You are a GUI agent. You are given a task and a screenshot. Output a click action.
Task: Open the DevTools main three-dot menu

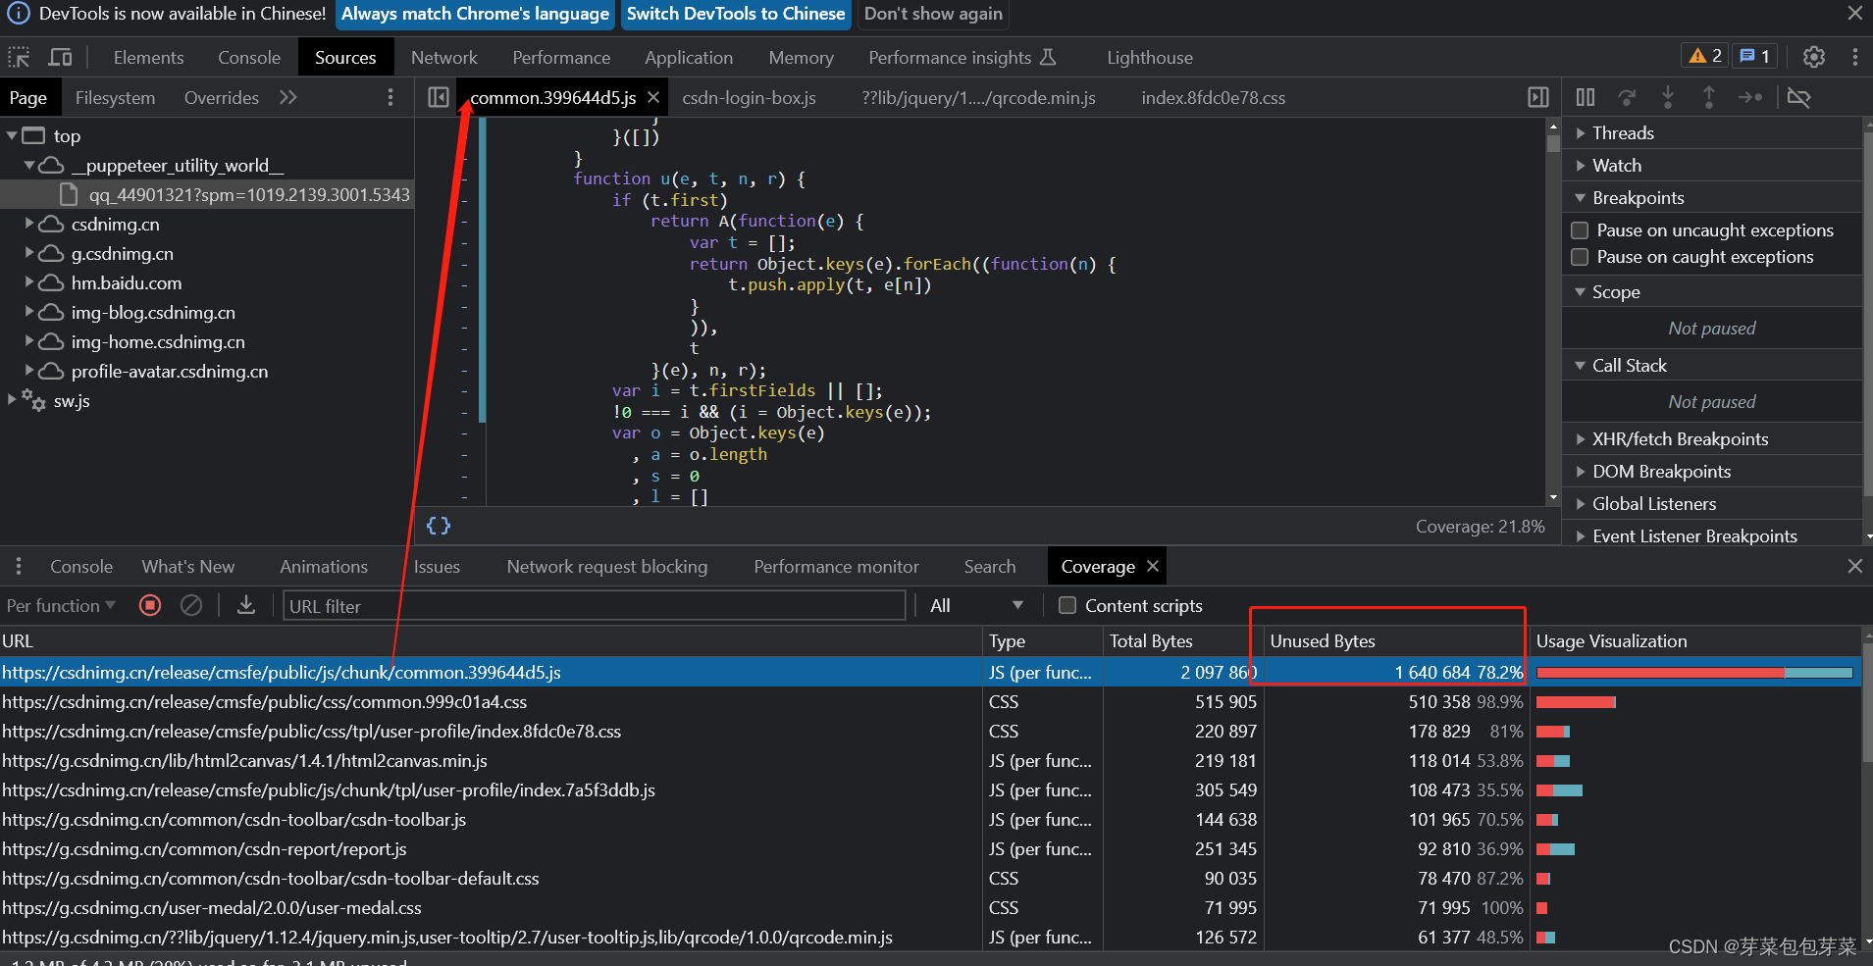point(1854,57)
